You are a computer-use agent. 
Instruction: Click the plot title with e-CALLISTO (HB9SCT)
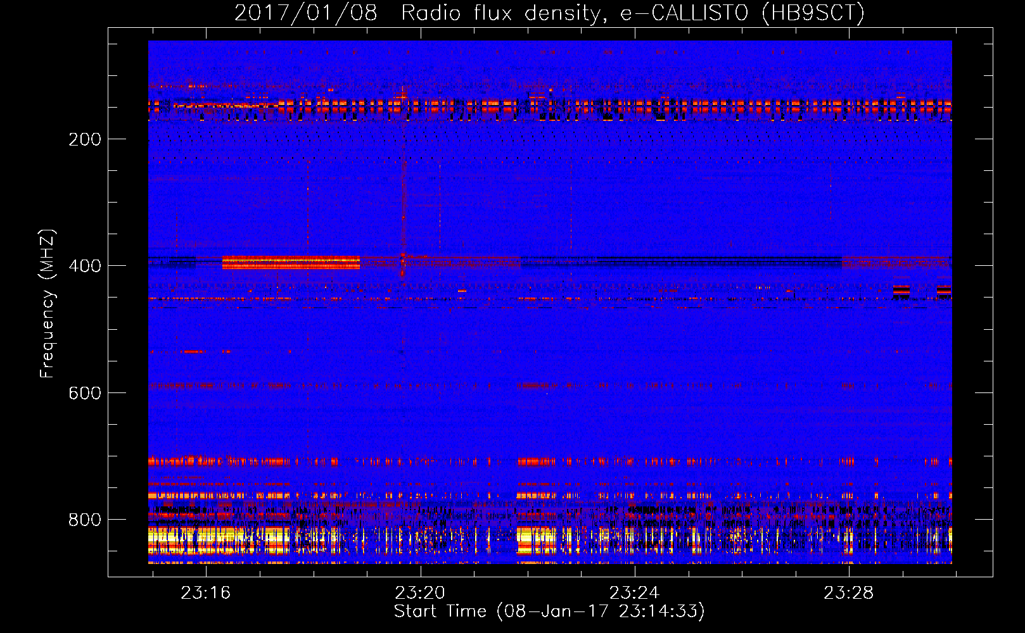tap(549, 13)
